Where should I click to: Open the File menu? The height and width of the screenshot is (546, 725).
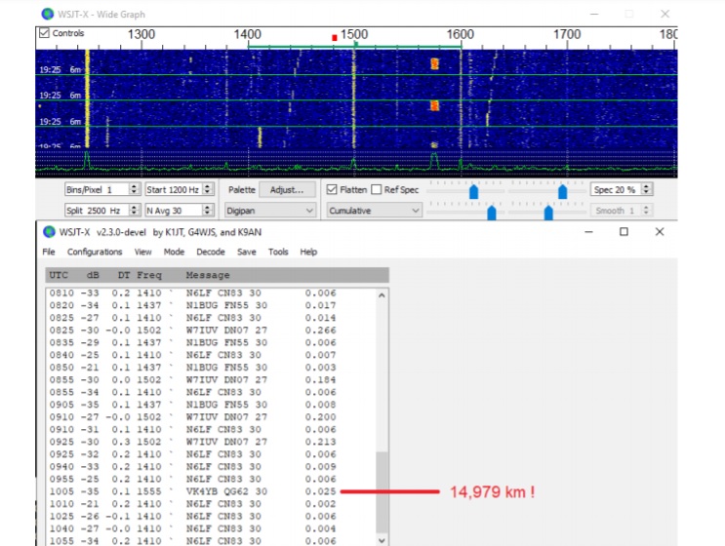pyautogui.click(x=49, y=252)
